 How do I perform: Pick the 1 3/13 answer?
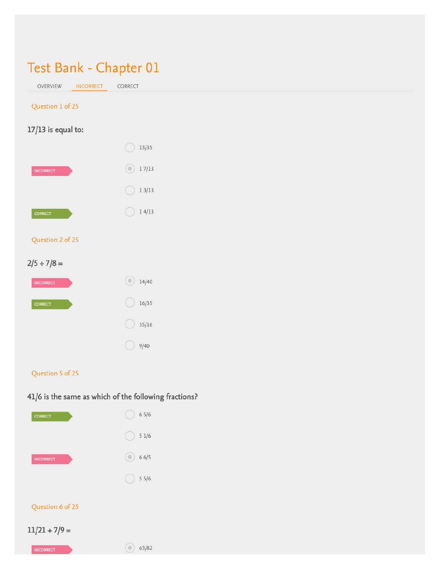point(130,190)
